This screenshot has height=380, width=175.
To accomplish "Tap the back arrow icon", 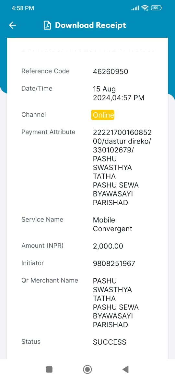I will click(12, 25).
